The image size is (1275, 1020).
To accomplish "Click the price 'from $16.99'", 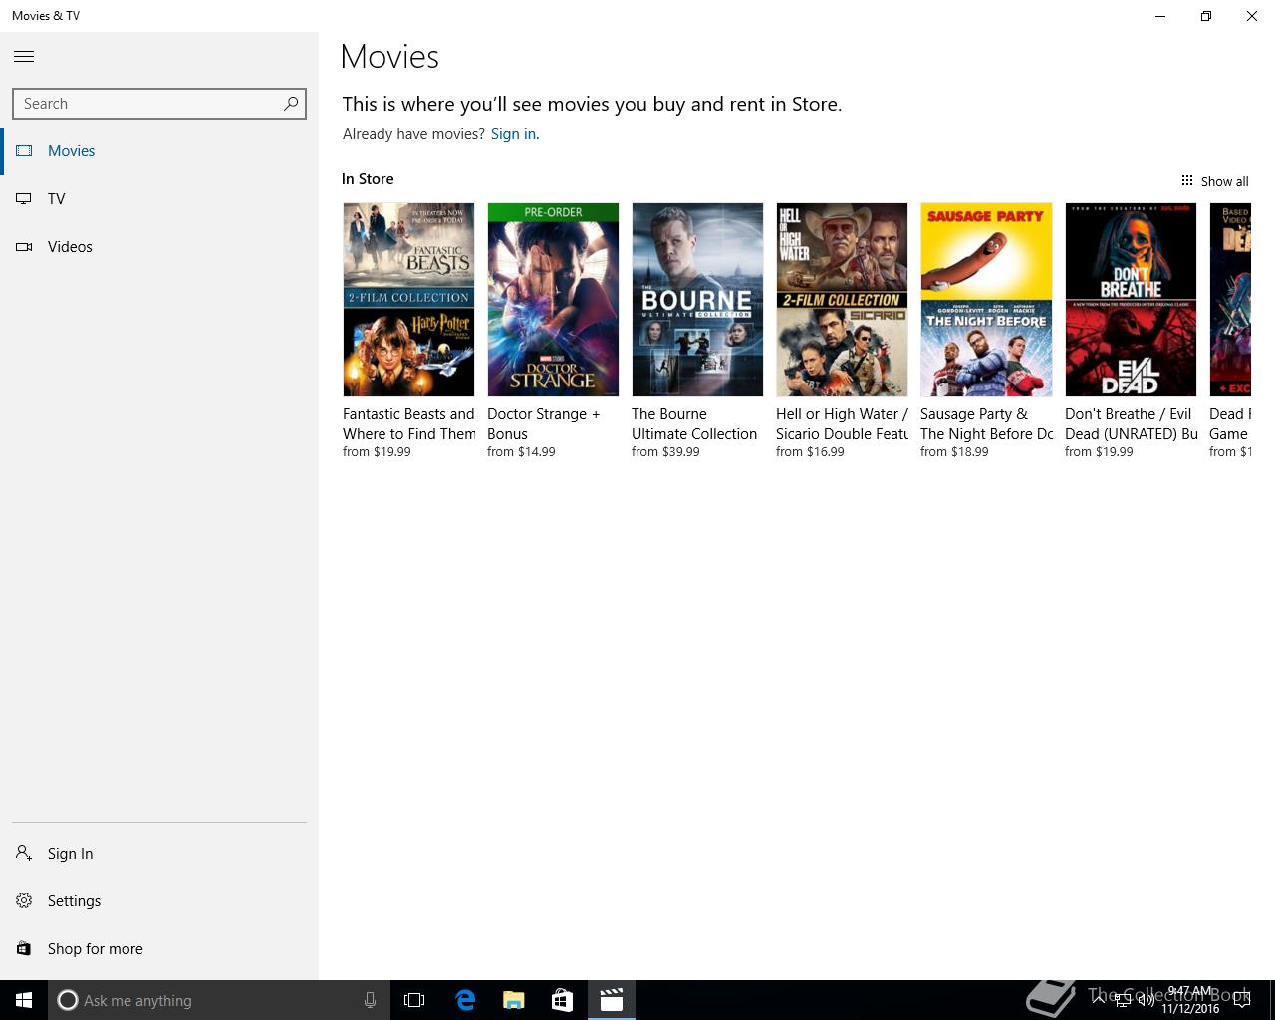I will pyautogui.click(x=810, y=452).
